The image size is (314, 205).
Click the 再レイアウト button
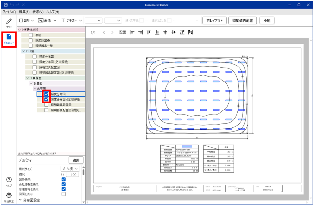pos(214,21)
